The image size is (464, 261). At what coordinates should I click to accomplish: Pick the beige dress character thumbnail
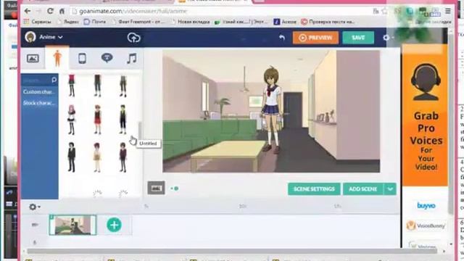[97, 157]
